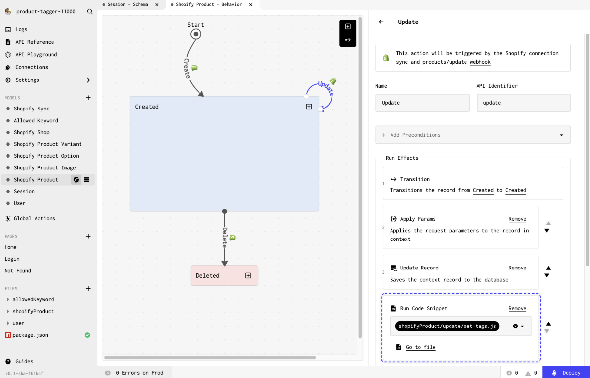
Task: Move Apply Params effect down
Action: 547,231
